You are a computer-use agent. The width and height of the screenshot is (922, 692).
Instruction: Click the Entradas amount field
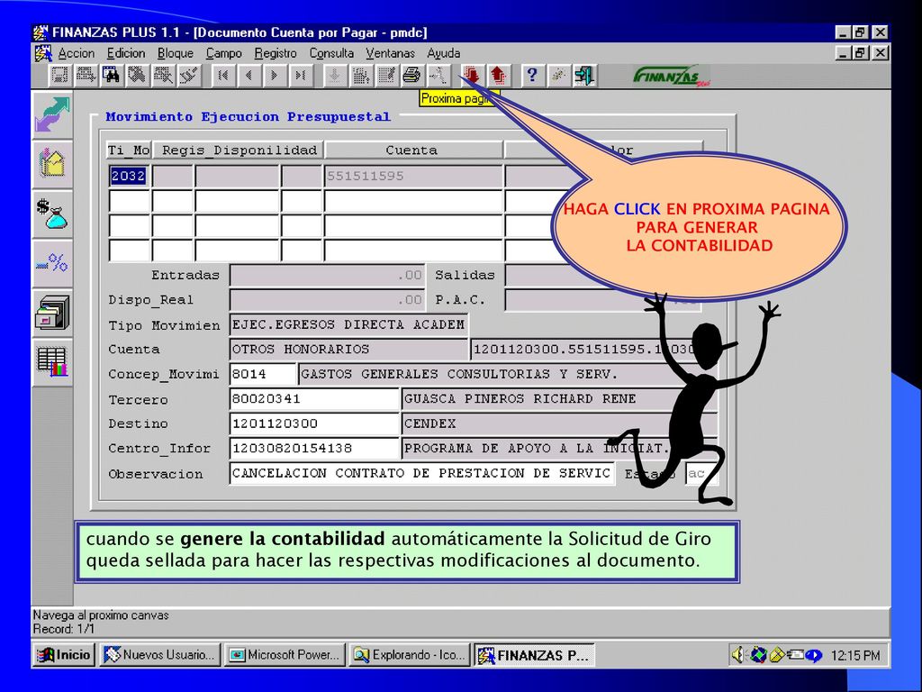pos(328,275)
